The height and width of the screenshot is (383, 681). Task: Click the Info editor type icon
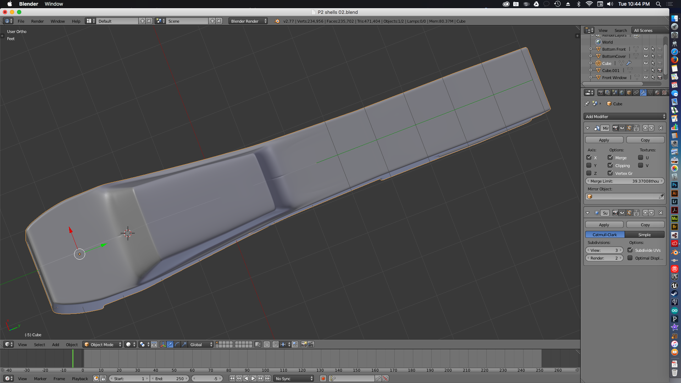click(x=9, y=21)
